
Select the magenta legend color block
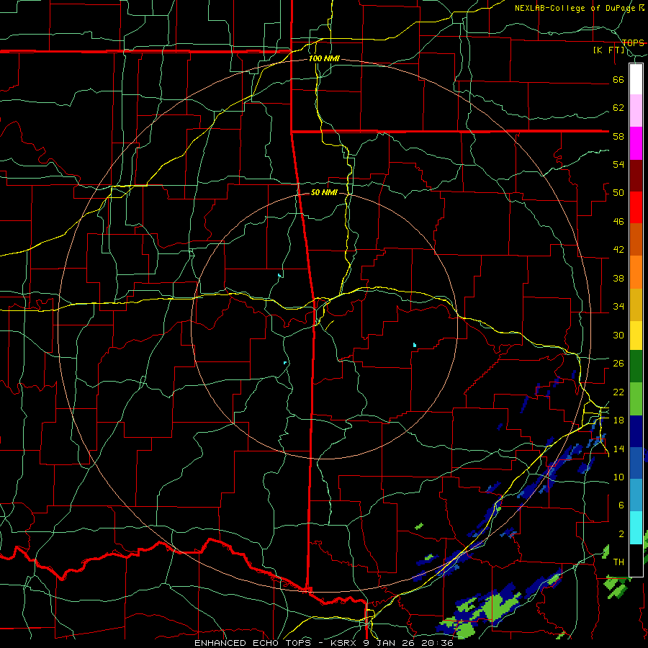tap(636, 143)
